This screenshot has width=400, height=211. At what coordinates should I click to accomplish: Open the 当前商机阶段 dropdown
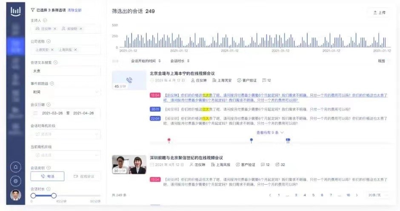(x=66, y=155)
